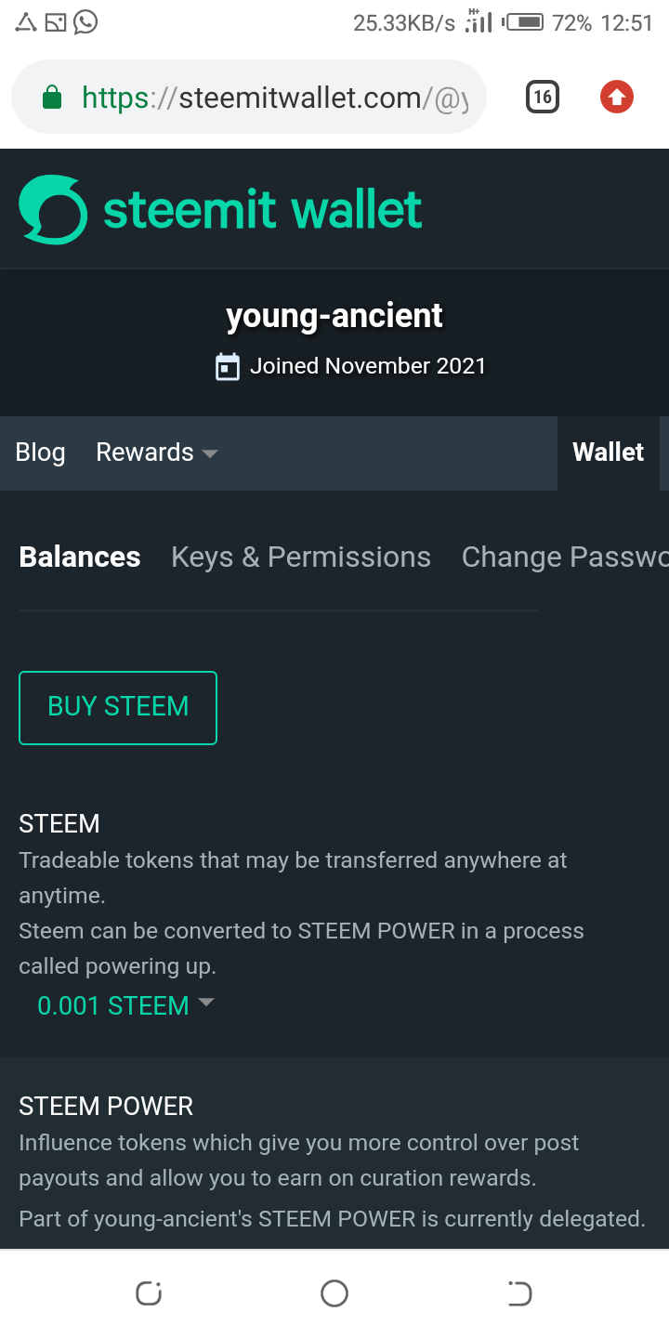
Task: Open the browser tab switcher showing 16
Action: click(543, 97)
